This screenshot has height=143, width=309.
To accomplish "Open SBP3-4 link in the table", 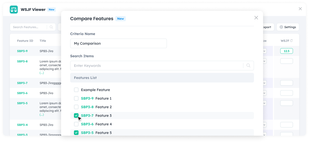I will (x=22, y=125).
